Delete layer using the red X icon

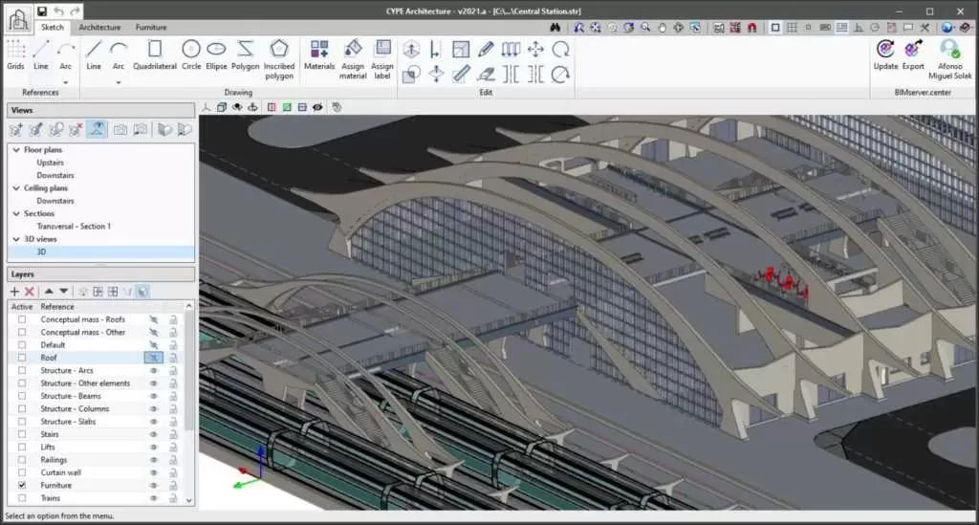pyautogui.click(x=30, y=291)
